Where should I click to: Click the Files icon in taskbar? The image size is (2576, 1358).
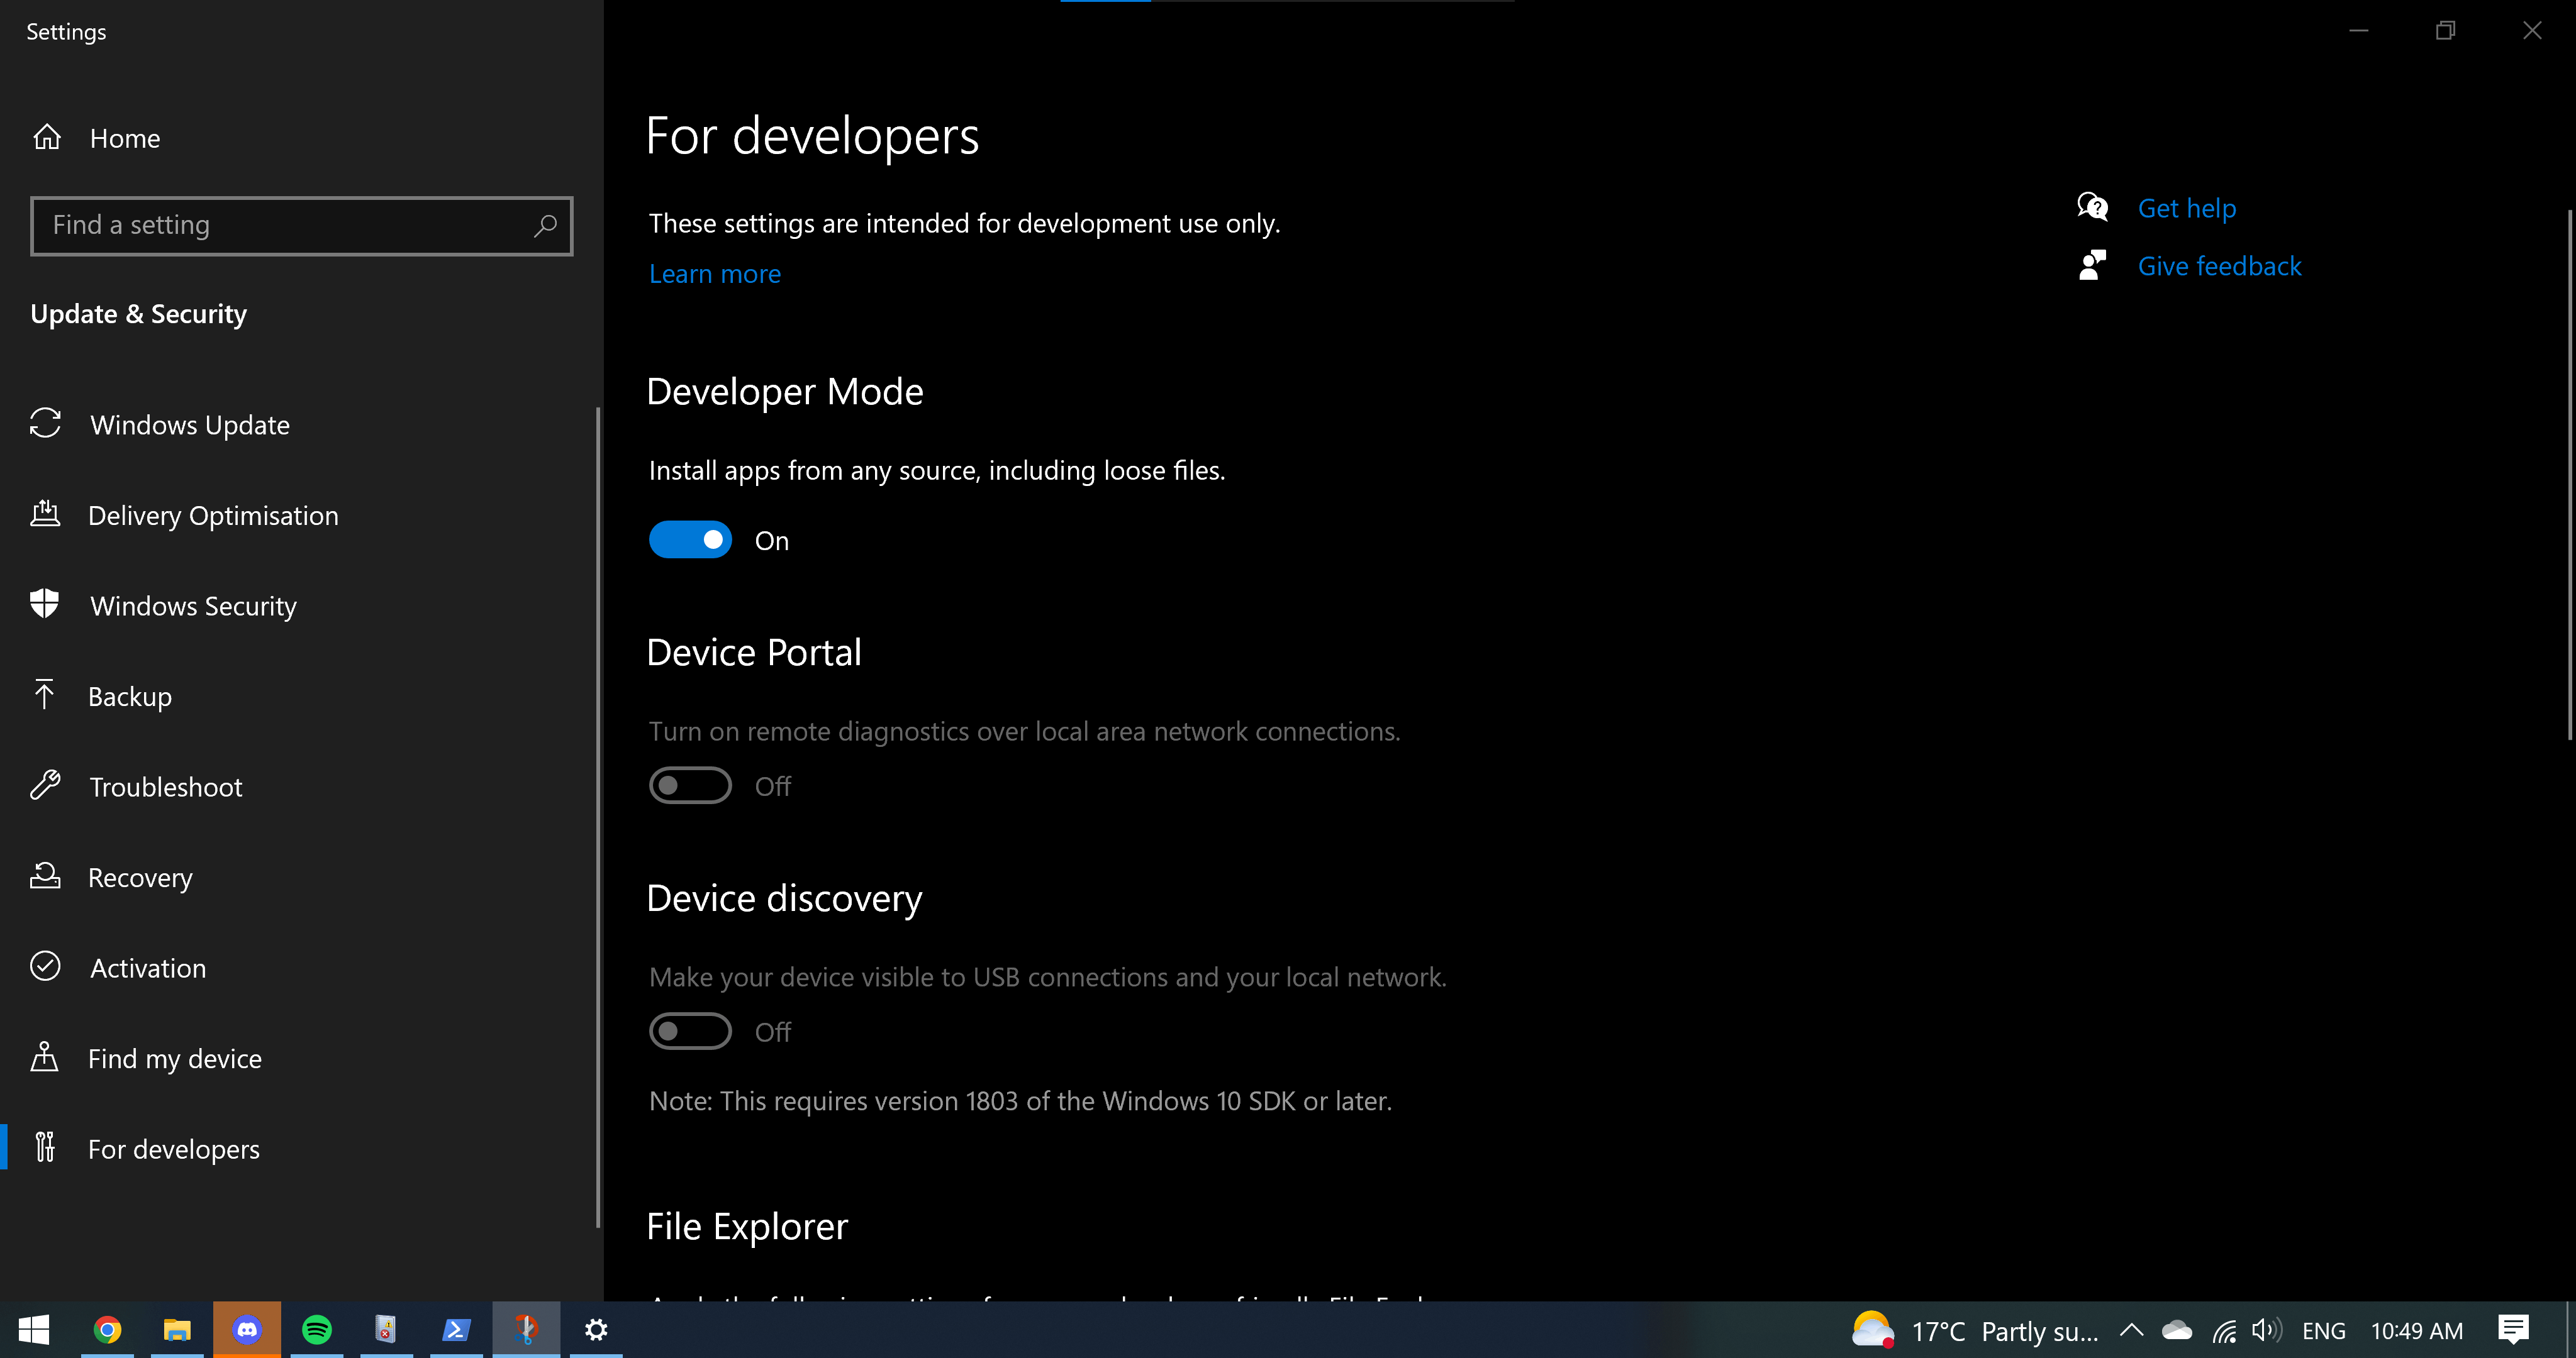176,1329
